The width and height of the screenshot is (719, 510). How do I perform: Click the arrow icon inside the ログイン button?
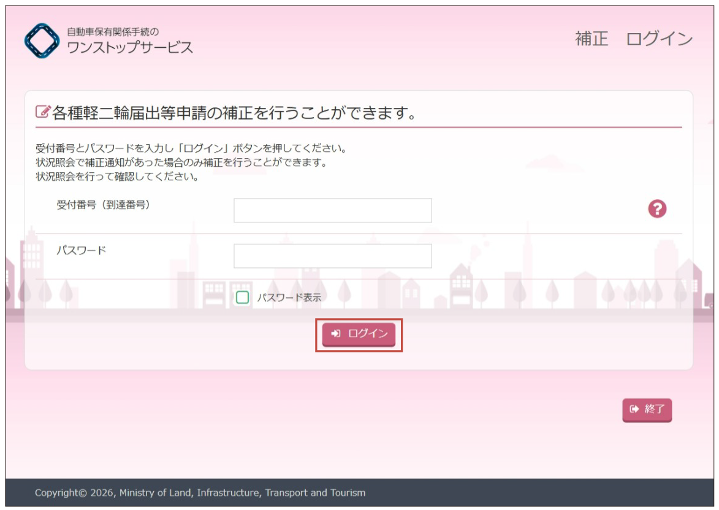coord(335,333)
